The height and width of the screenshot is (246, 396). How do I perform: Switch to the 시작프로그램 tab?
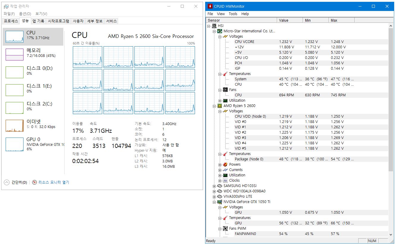click(x=59, y=21)
